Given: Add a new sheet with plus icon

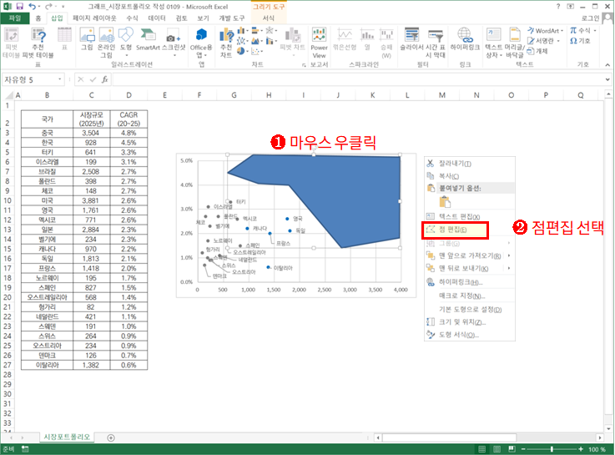Looking at the screenshot, I should point(111,437).
